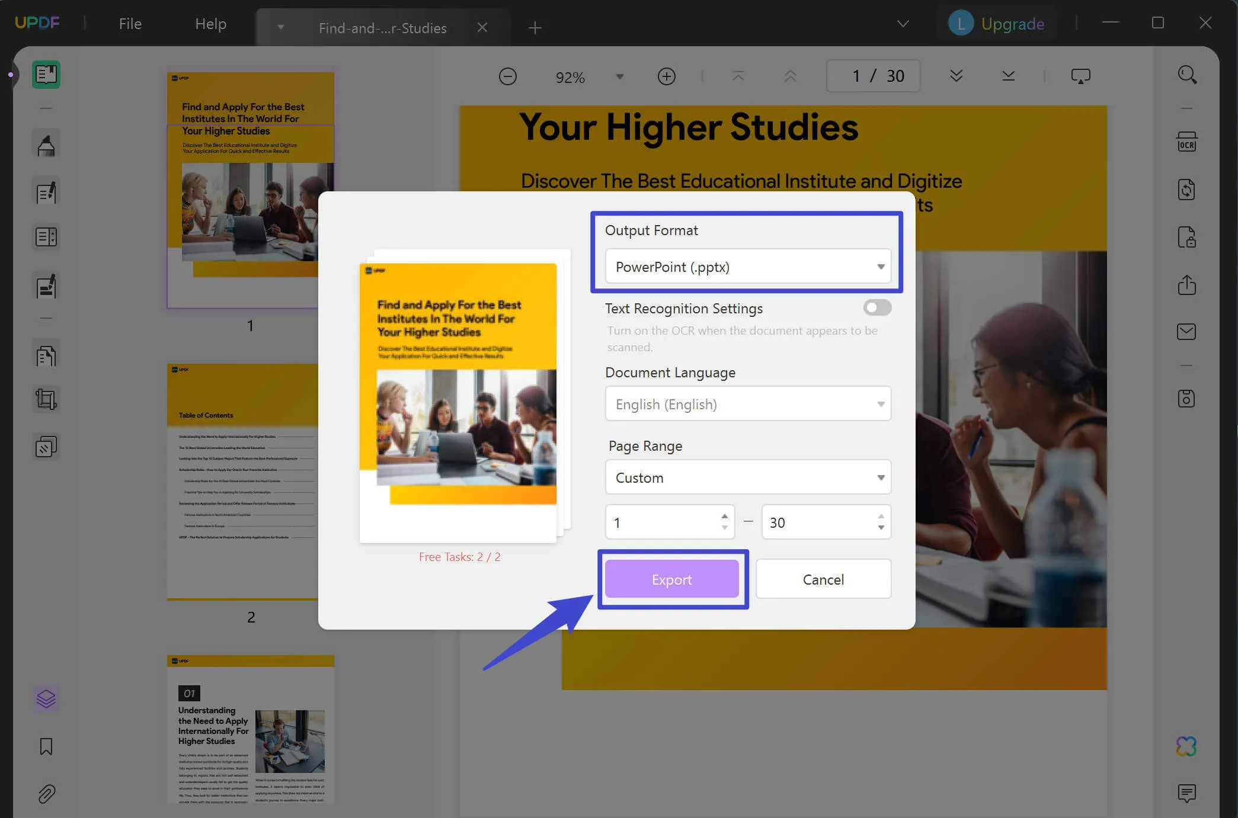Expand the Output Format dropdown
This screenshot has width=1238, height=818.
[x=748, y=267]
